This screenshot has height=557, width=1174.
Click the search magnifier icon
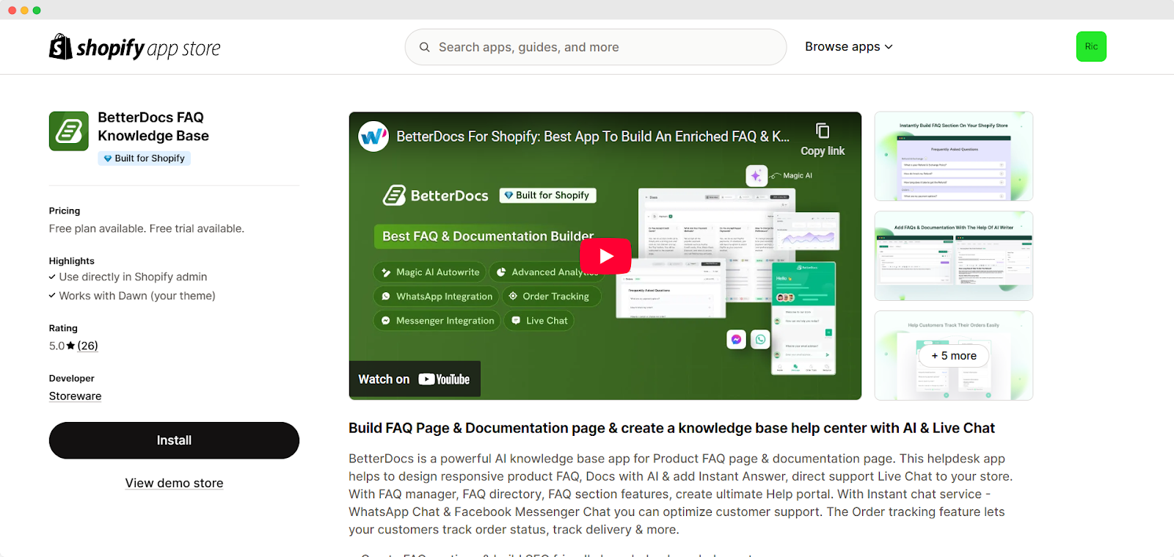(x=424, y=47)
